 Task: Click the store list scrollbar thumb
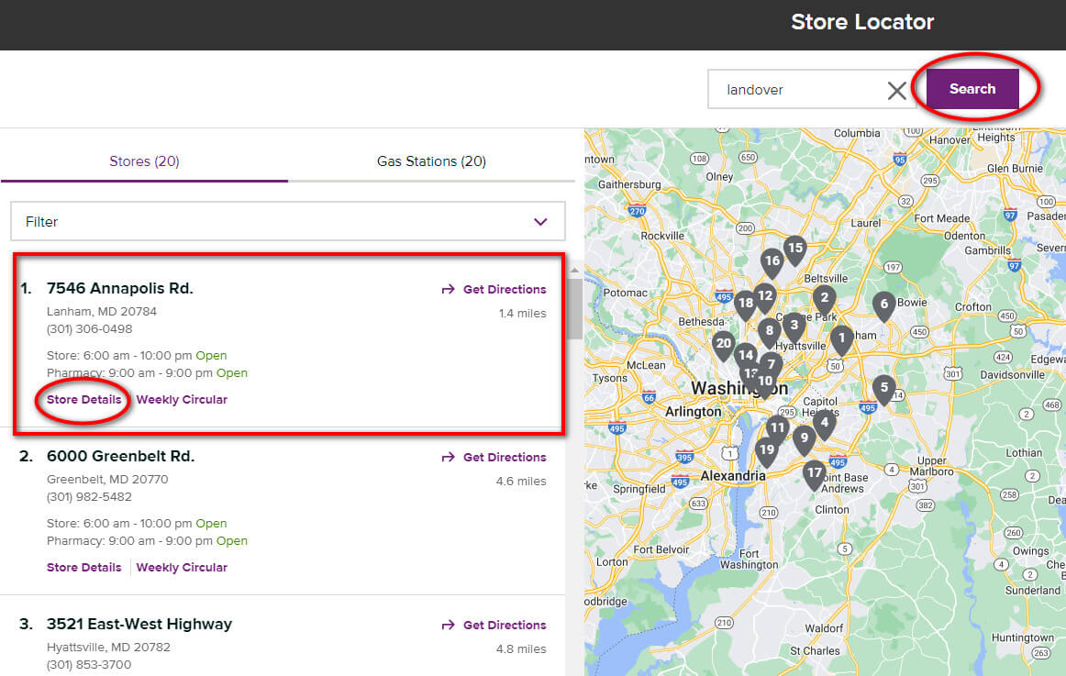575,308
